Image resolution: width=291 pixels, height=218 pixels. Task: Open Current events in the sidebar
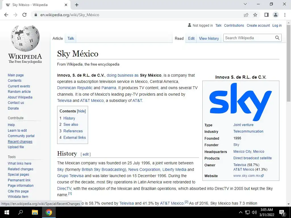(x=19, y=86)
